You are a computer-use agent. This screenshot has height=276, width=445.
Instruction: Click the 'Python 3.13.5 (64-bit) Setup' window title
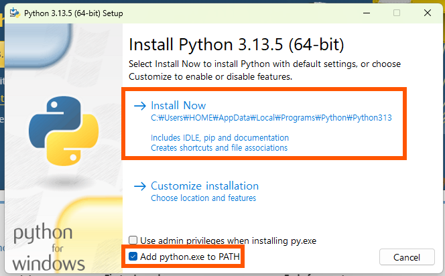coord(74,13)
